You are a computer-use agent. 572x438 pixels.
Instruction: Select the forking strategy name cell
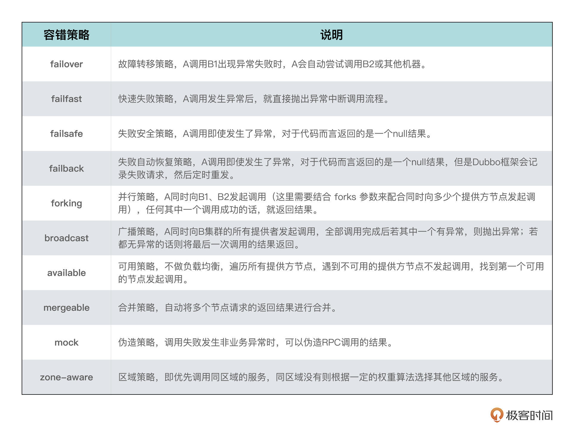click(66, 203)
